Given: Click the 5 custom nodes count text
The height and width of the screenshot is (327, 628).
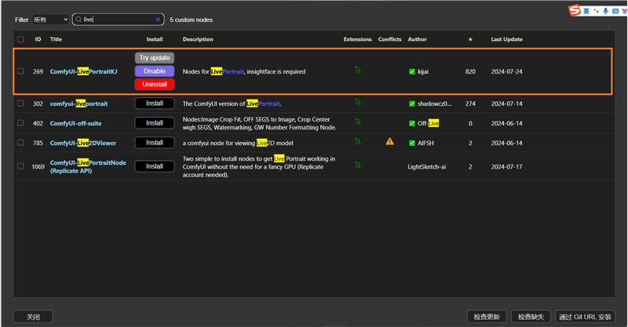Looking at the screenshot, I should point(191,20).
